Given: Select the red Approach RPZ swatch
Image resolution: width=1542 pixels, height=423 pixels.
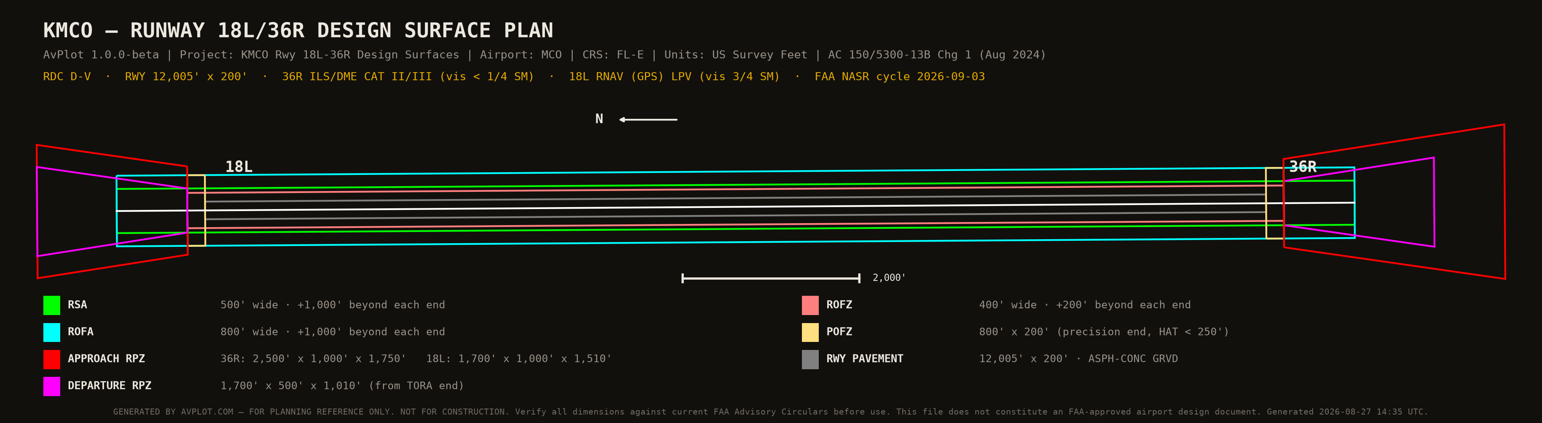Looking at the screenshot, I should click(51, 359).
